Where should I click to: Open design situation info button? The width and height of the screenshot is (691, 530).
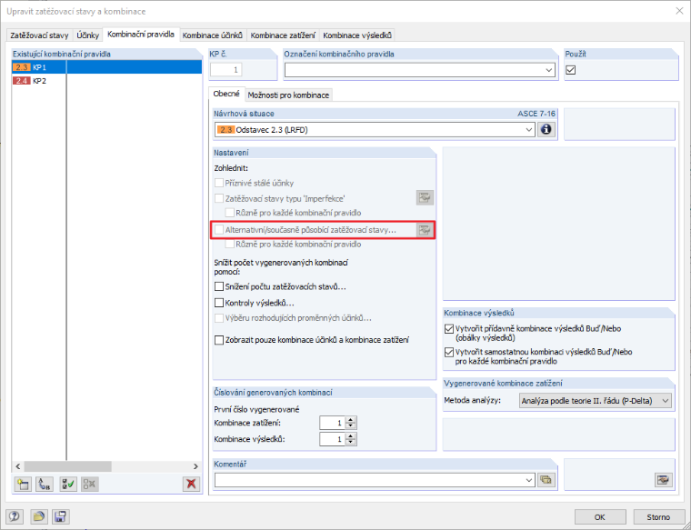point(546,130)
